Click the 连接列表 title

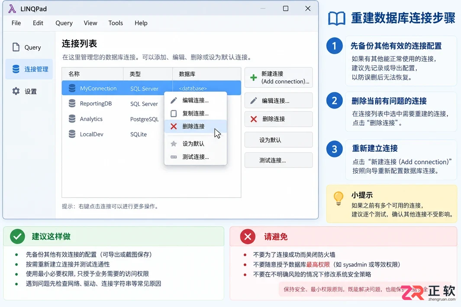[x=79, y=44]
